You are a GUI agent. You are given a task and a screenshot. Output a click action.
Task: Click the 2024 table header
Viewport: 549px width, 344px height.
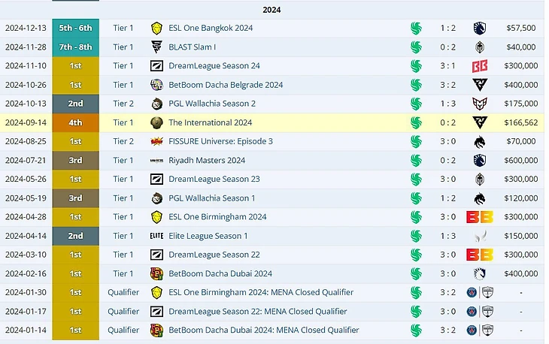[272, 10]
